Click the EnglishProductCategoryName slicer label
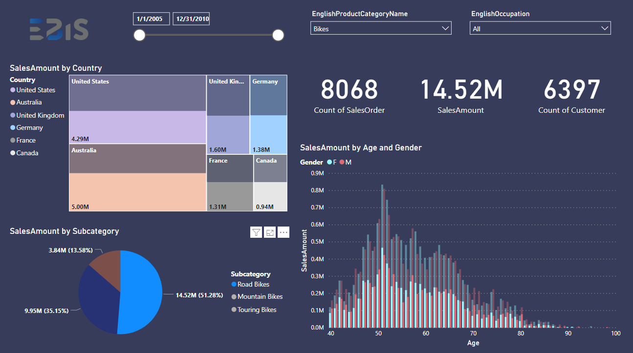Image resolution: width=633 pixels, height=353 pixels. coord(360,14)
